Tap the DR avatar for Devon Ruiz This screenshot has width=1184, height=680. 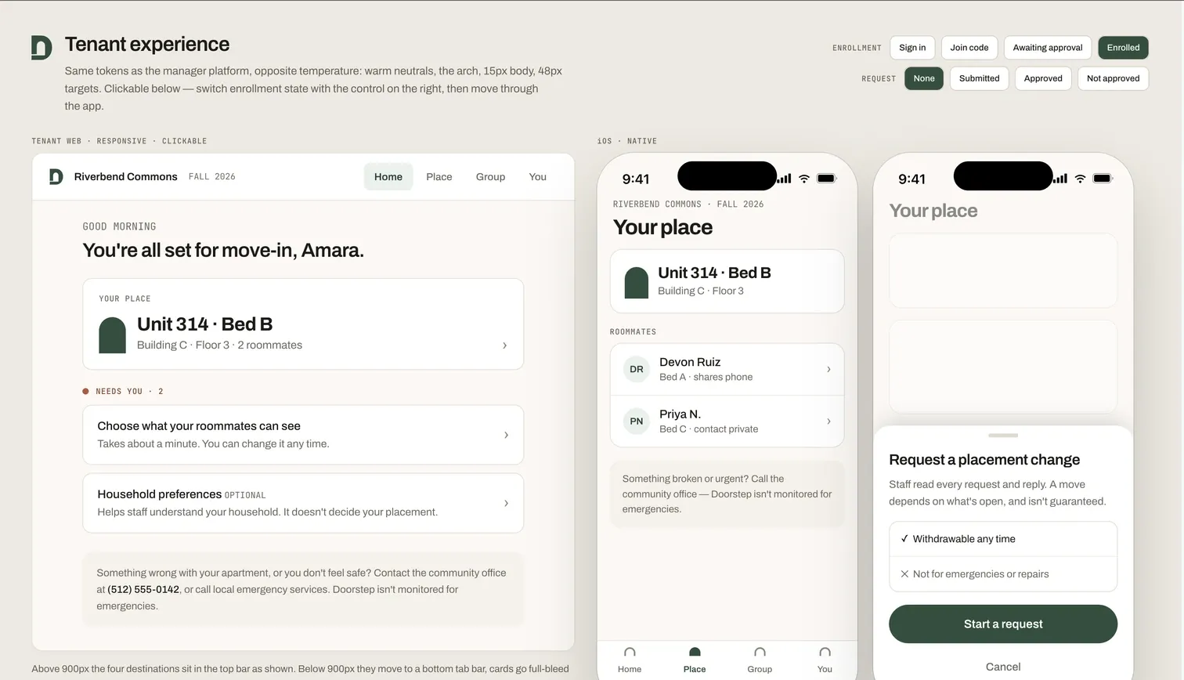point(637,369)
